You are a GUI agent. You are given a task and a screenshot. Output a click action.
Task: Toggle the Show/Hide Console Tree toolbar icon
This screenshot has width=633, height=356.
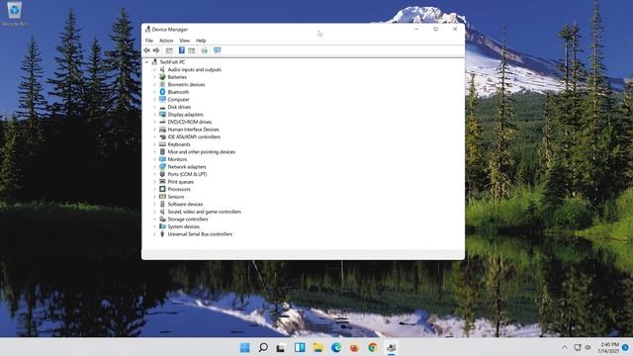(x=169, y=50)
